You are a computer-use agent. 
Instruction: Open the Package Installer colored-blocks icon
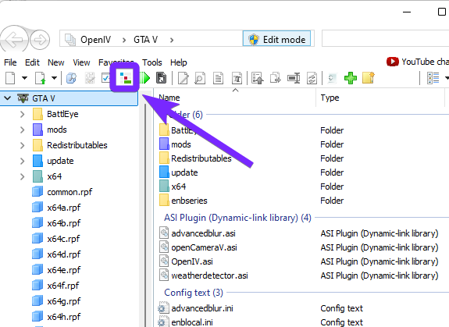pos(126,78)
